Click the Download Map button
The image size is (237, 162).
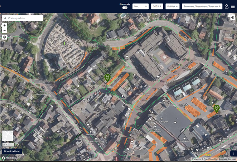pyautogui.click(x=12, y=151)
